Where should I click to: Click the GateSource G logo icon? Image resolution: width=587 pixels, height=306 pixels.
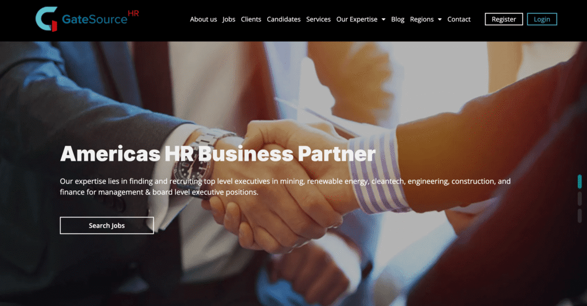(x=46, y=19)
